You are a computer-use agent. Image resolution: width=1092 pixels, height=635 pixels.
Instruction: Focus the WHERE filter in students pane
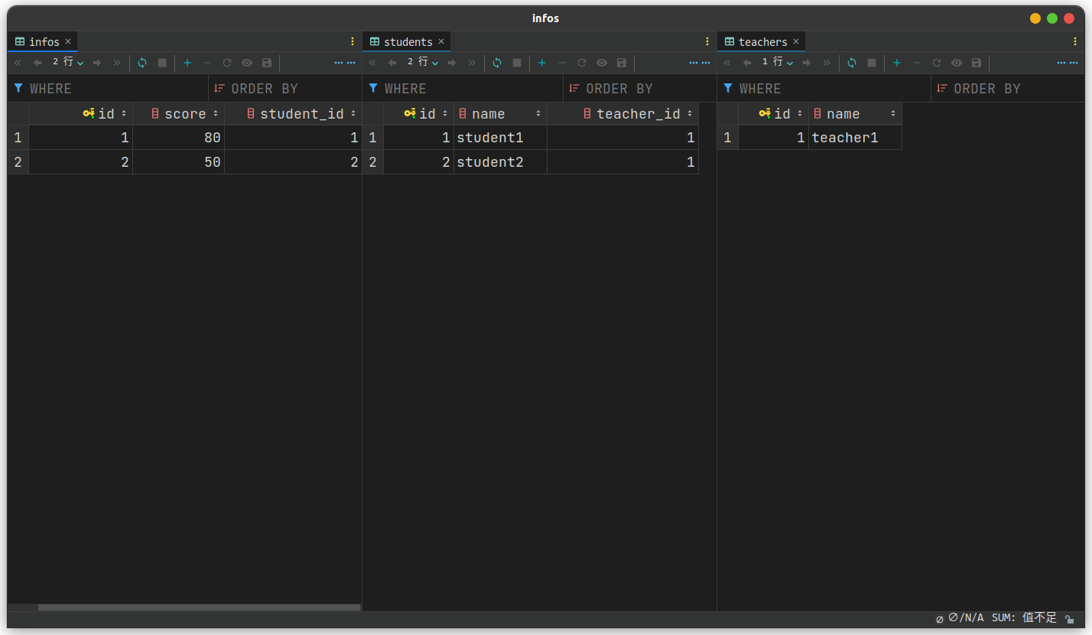[463, 89]
